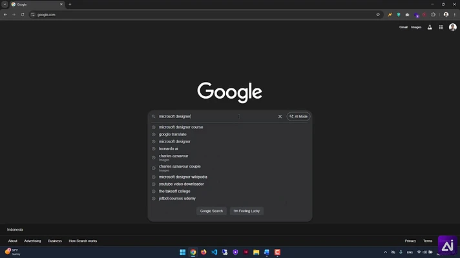Bookmark this page with the star

pyautogui.click(x=378, y=15)
